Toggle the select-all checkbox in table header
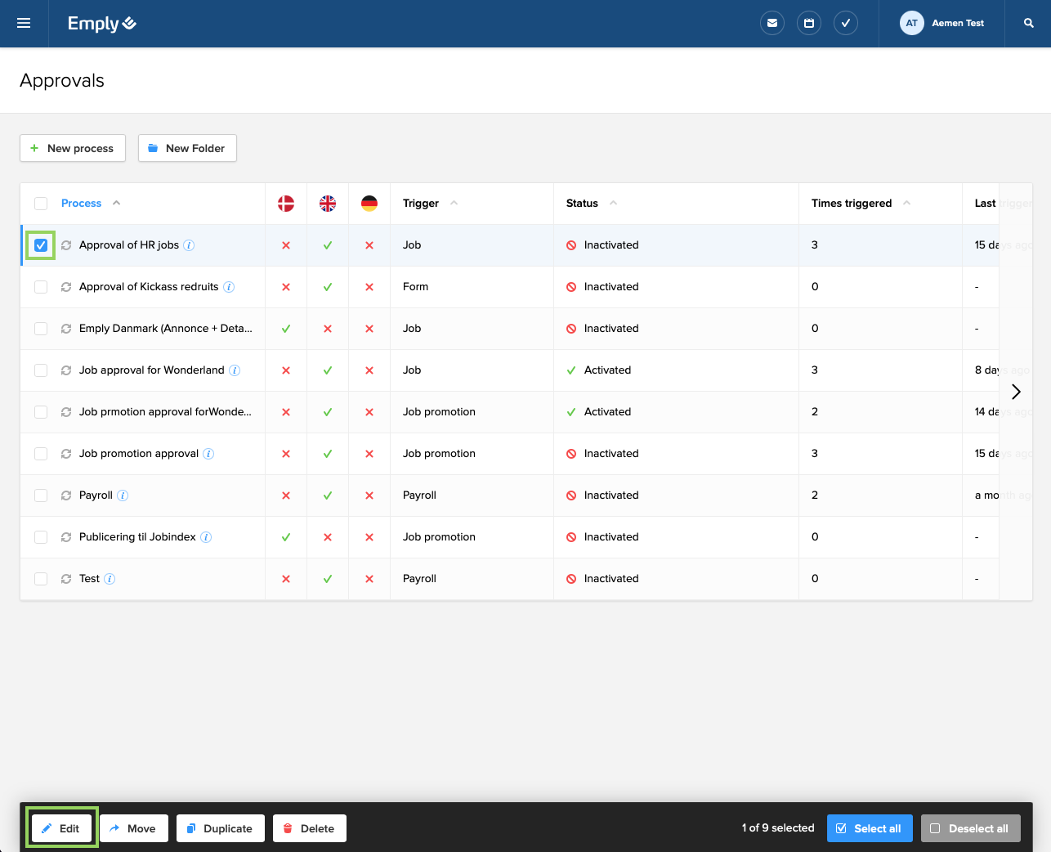Screen dimensions: 1051x852 [41, 204]
